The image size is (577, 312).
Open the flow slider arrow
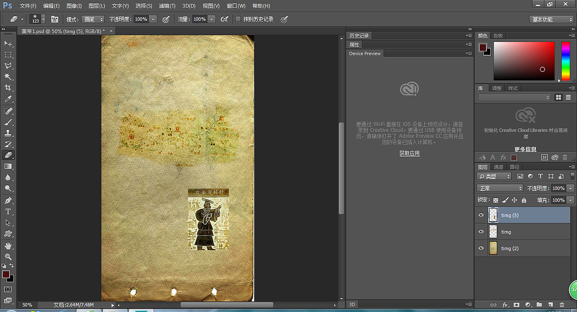(211, 19)
